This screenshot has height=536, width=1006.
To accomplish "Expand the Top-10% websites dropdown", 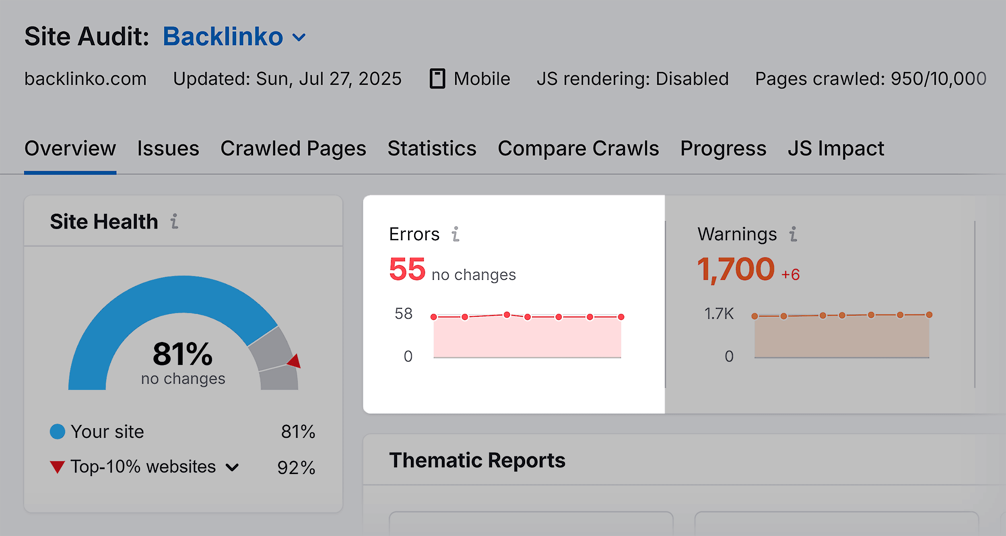I will tap(232, 468).
